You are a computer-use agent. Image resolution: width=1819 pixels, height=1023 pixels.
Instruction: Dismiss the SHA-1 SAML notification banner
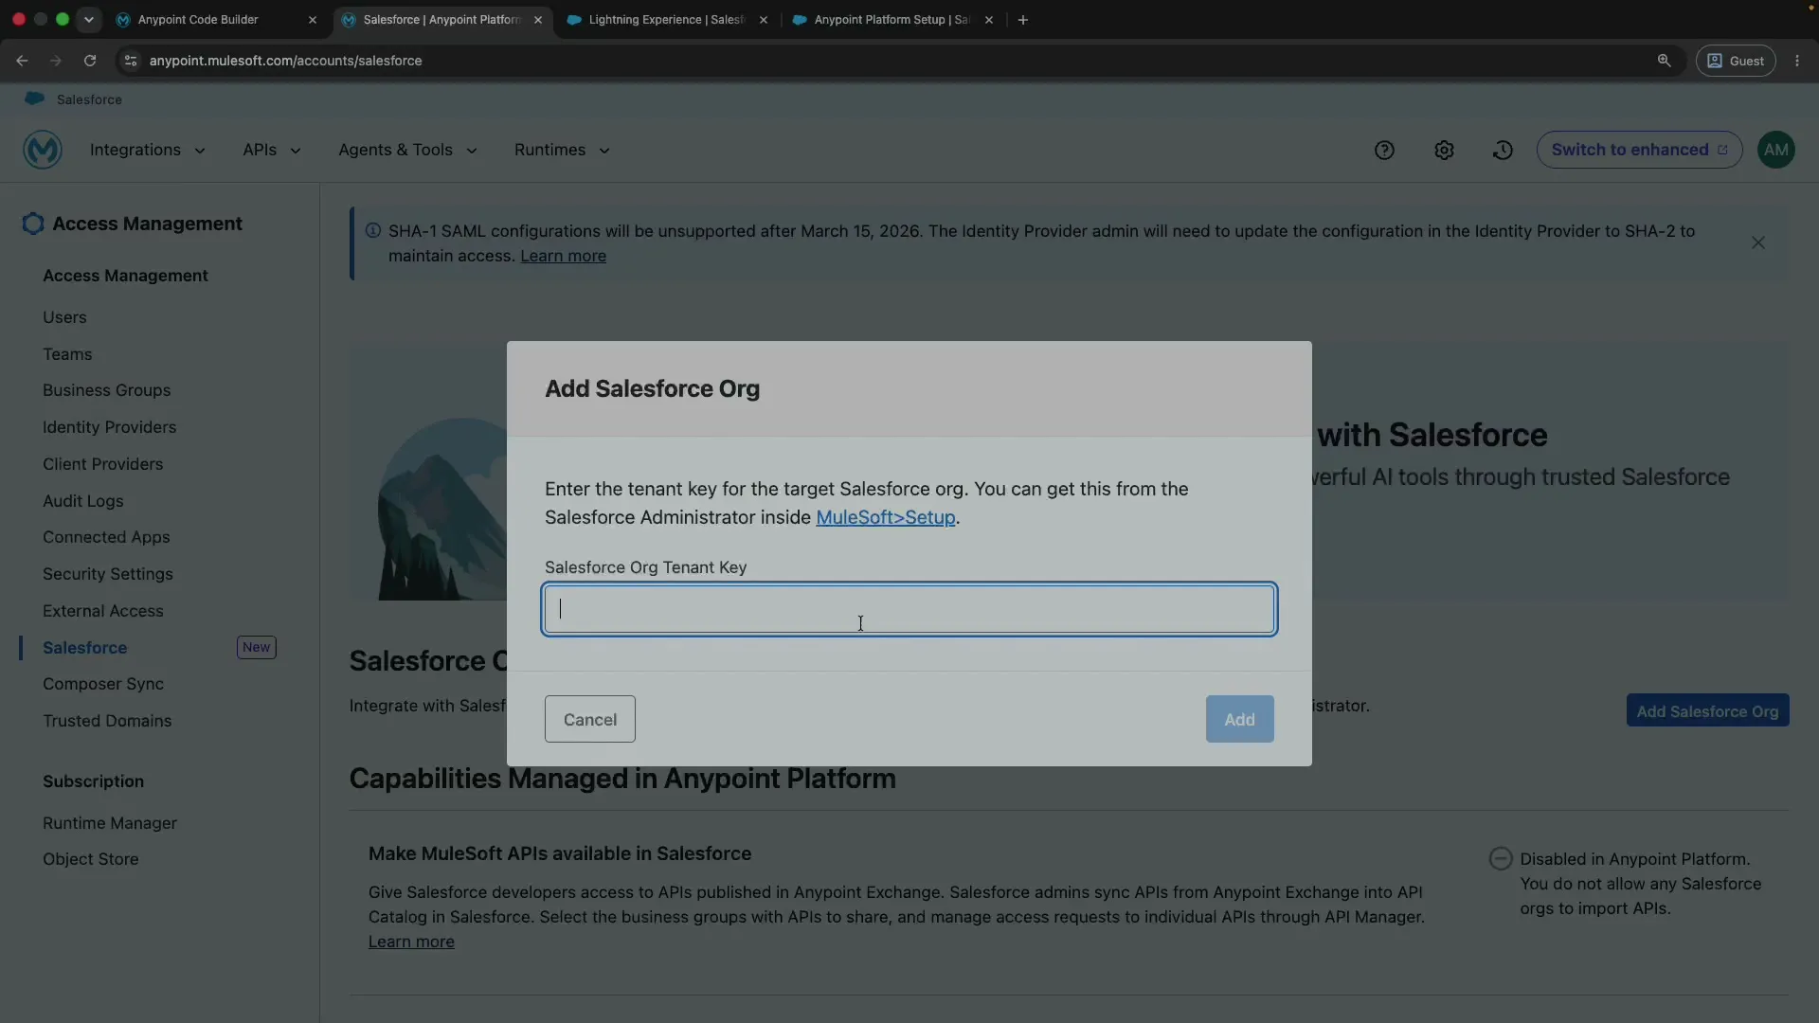(1758, 243)
